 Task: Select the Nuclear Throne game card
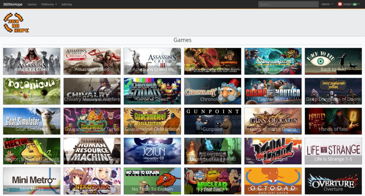213,181
